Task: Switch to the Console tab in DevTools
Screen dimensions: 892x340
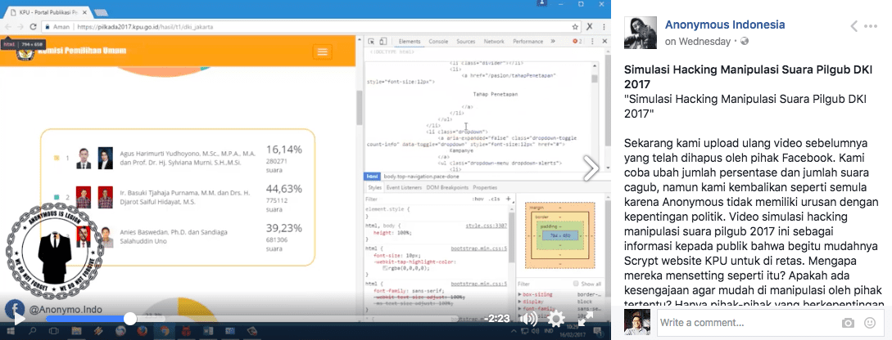Action: (x=438, y=41)
